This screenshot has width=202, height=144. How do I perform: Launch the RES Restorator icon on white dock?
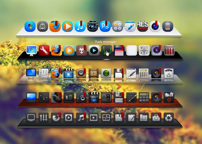[143, 26]
